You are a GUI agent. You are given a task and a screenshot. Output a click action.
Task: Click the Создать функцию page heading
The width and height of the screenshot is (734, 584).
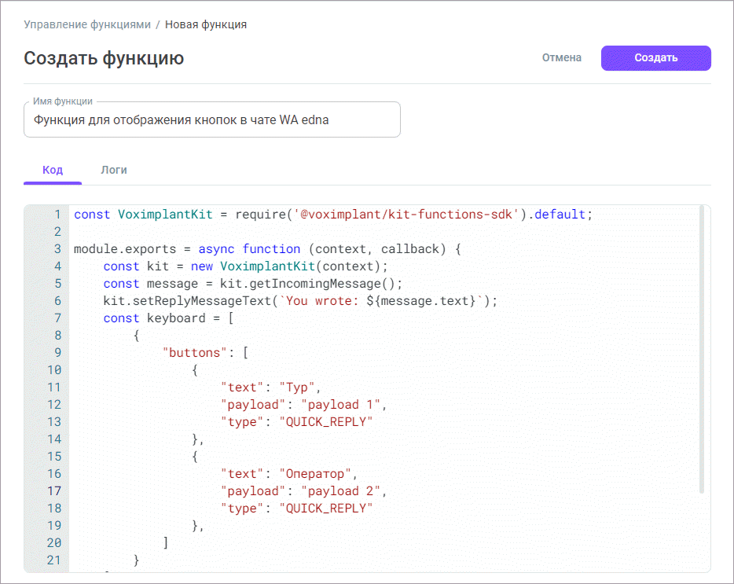click(104, 58)
